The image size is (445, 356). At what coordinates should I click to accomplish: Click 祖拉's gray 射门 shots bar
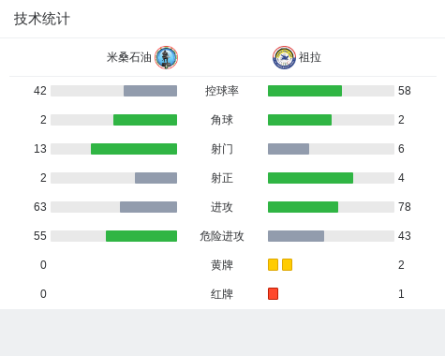289,149
